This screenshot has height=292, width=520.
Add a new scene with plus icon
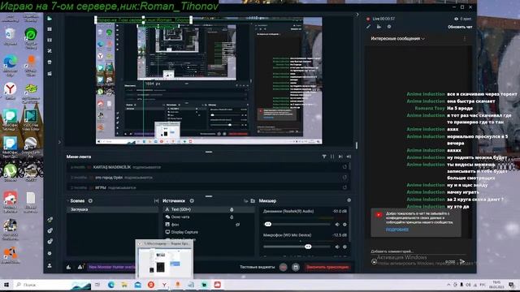coord(90,200)
